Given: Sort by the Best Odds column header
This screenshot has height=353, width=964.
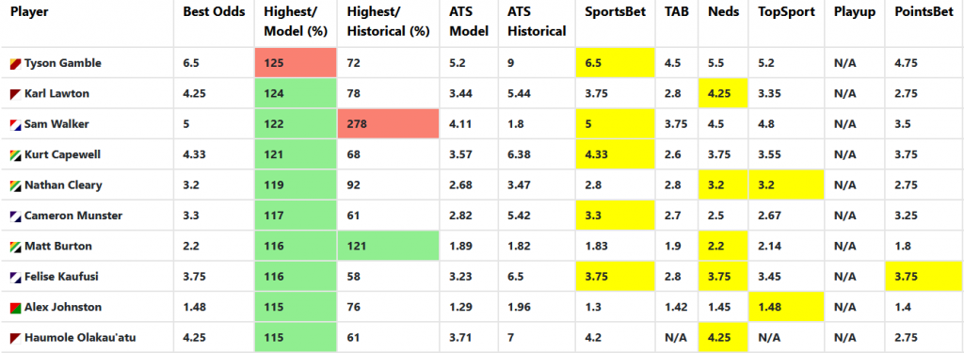Looking at the screenshot, I should pos(214,11).
